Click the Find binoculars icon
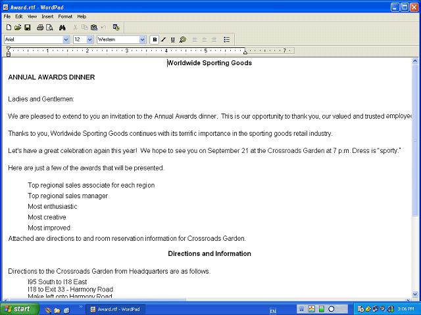421x315 pixels. pyautogui.click(x=62, y=28)
